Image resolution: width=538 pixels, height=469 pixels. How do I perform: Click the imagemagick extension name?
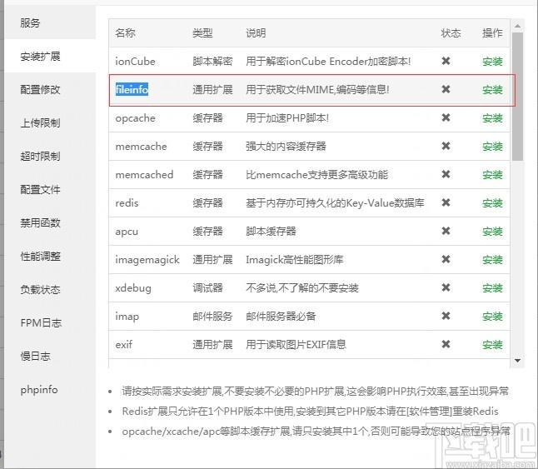[x=147, y=260]
